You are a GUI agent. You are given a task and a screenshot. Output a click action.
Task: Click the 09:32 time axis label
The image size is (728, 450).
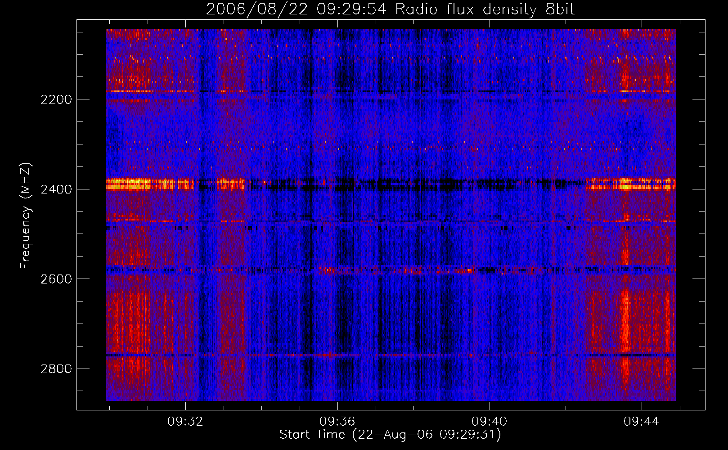(x=185, y=422)
